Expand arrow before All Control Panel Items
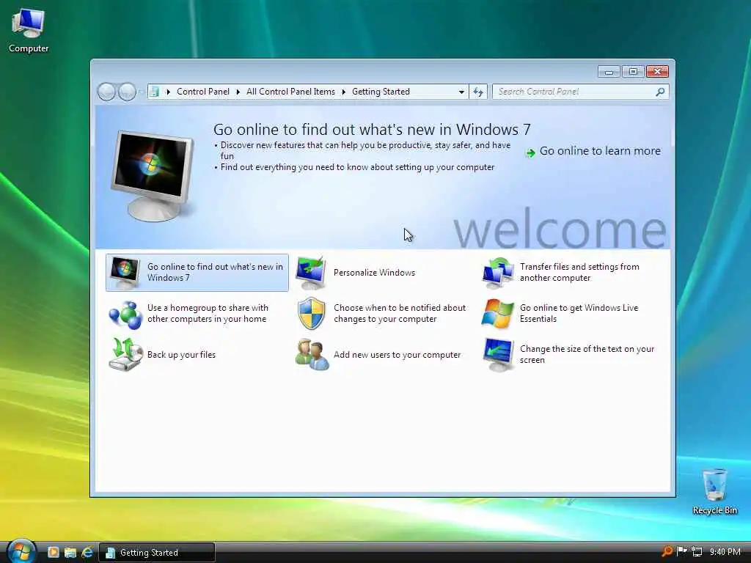 [x=238, y=92]
